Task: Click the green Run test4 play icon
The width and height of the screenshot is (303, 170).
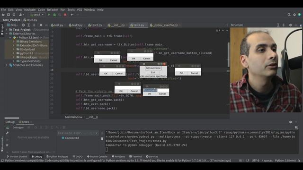Action: (x=49, y=15)
